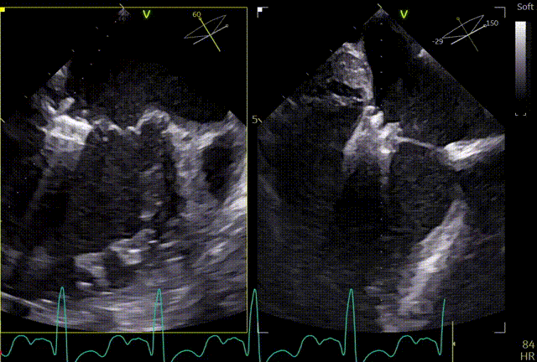Select the Soft gray map label
Viewport: 537px width, 362px height.
[x=524, y=7]
